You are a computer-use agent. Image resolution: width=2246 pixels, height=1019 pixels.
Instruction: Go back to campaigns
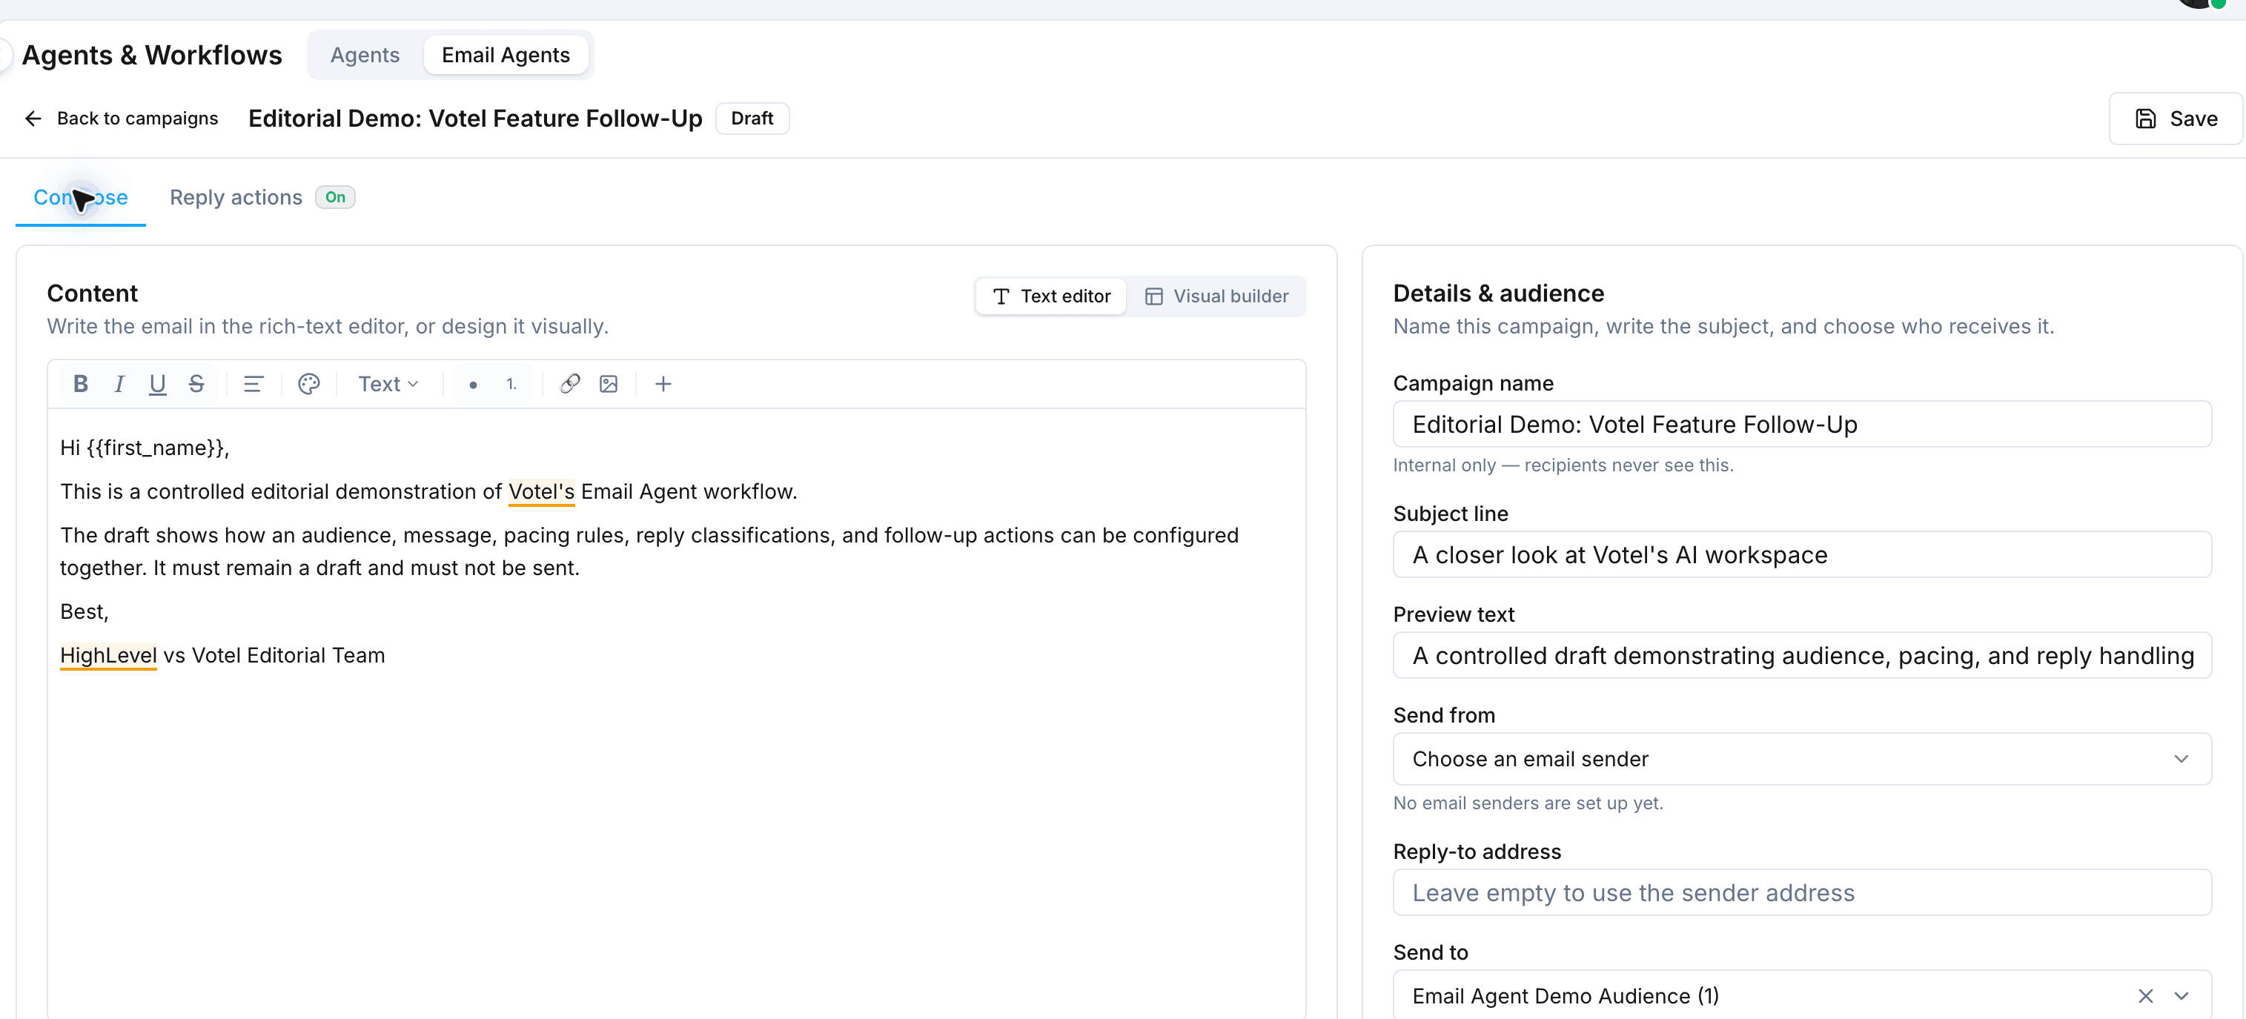[121, 119]
